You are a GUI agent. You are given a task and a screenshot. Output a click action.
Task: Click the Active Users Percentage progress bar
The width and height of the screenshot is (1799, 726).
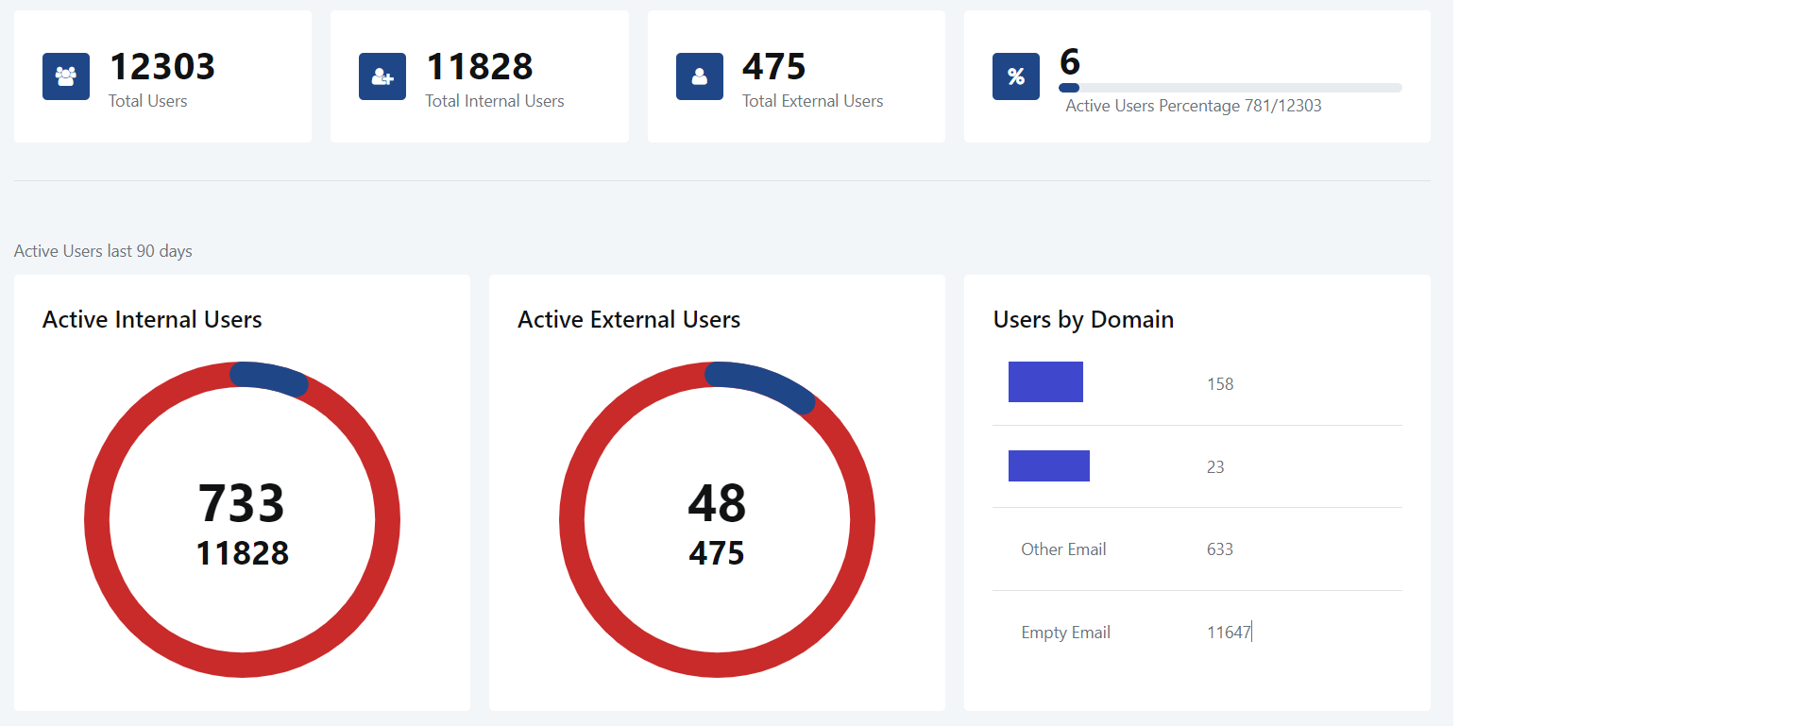1230,88
